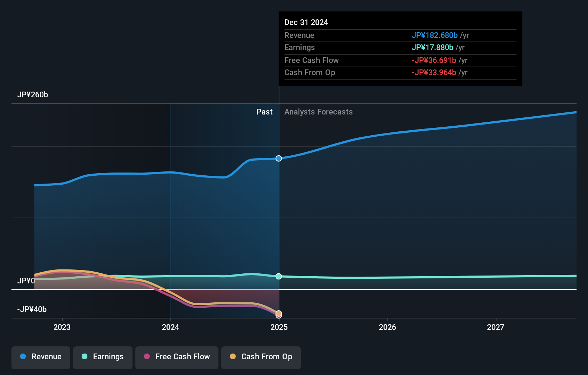Click the Analysts Forecasts label
588x375 pixels.
[318, 112]
